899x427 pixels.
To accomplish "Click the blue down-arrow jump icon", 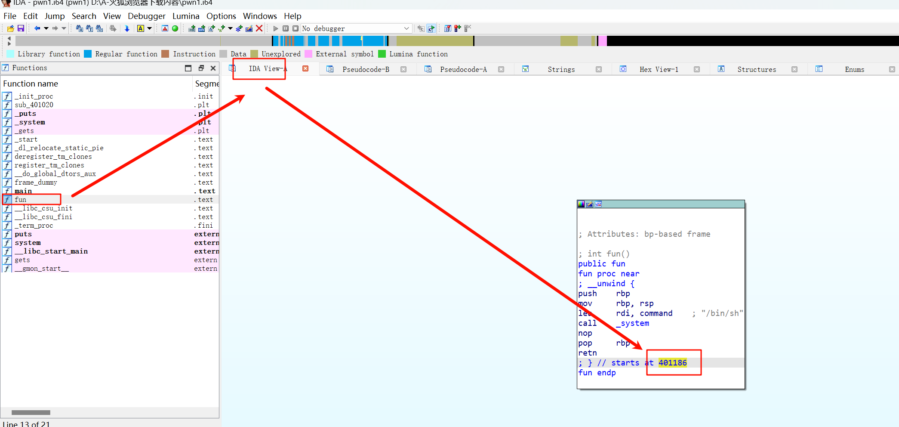I will tap(127, 28).
